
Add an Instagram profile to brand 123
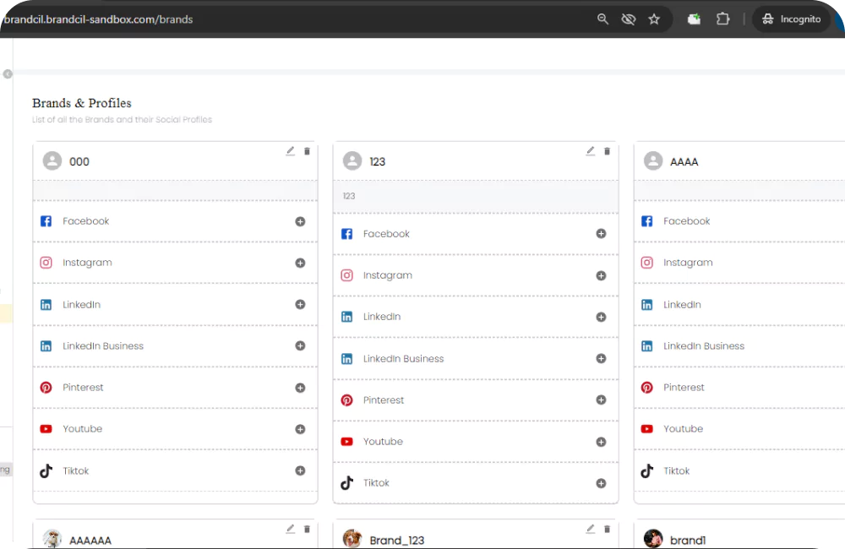click(601, 276)
